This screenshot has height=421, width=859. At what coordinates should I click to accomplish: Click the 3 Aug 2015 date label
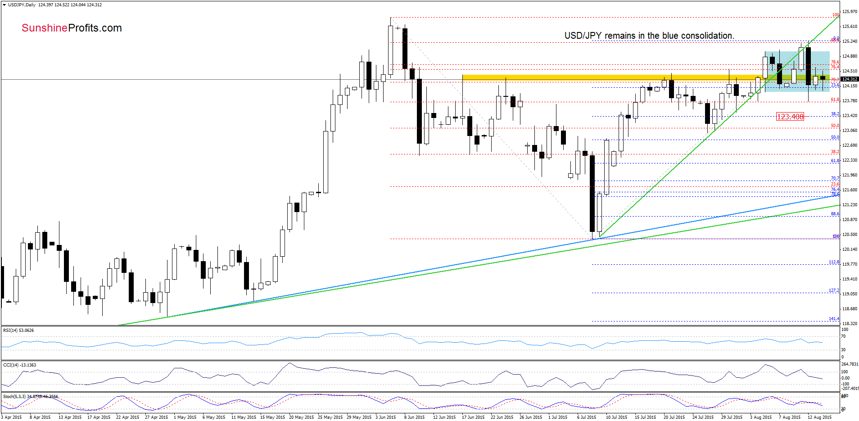coord(761,417)
